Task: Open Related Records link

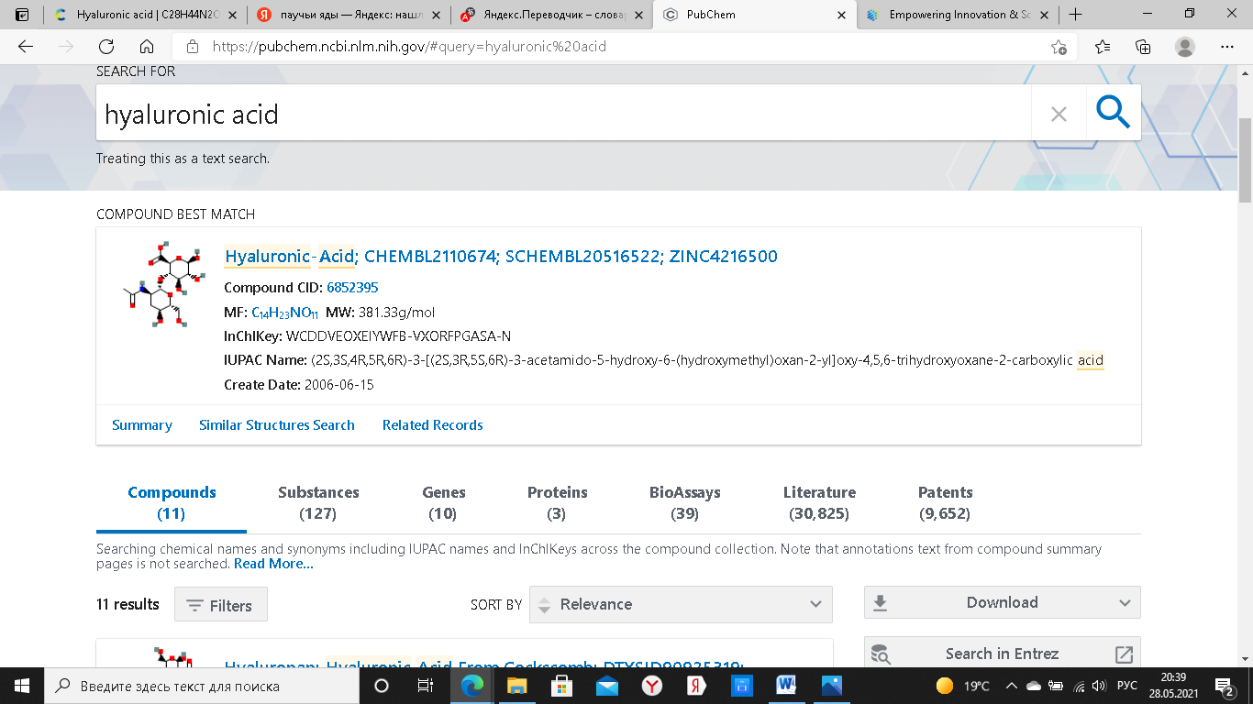Action: [433, 425]
